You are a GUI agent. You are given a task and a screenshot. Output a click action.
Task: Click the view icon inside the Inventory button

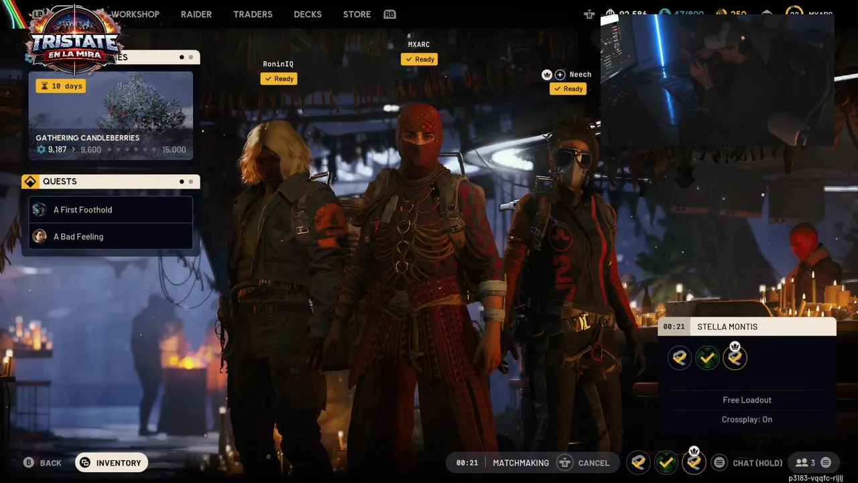tap(85, 462)
